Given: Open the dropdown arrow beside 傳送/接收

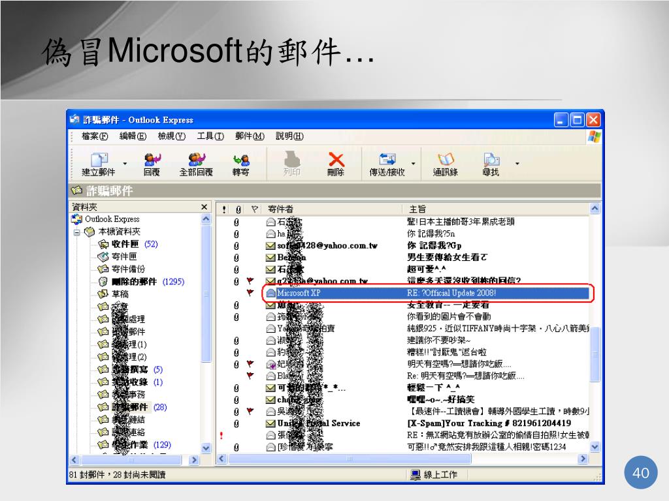Looking at the screenshot, I should click(414, 164).
